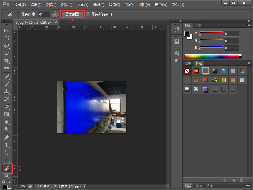253x190 pixels.
Task: Select the Zoom tool below Rotate View
Action: [7, 176]
